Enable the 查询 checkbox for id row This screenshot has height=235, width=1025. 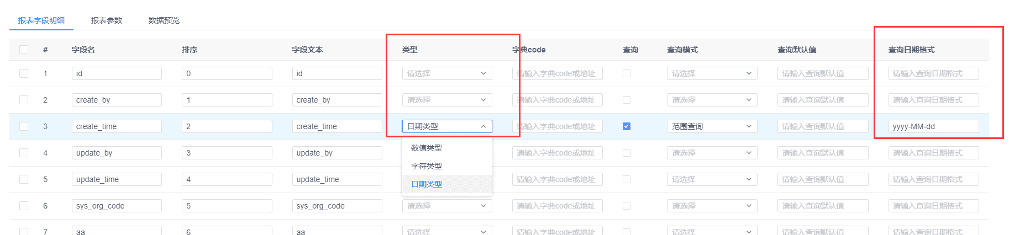[x=627, y=73]
